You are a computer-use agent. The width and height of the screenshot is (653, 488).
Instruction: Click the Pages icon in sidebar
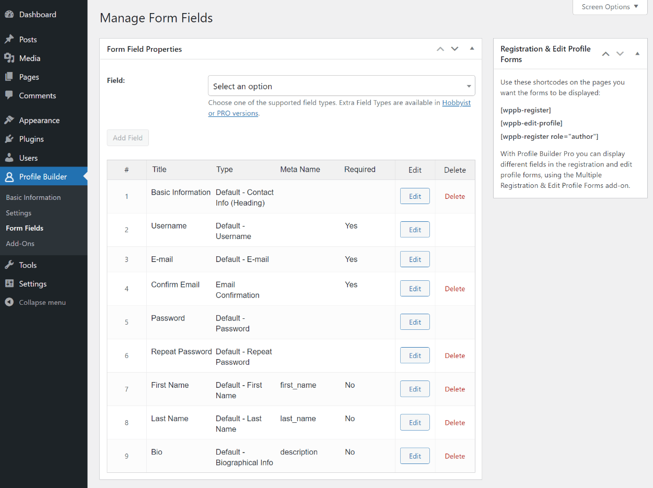[9, 77]
